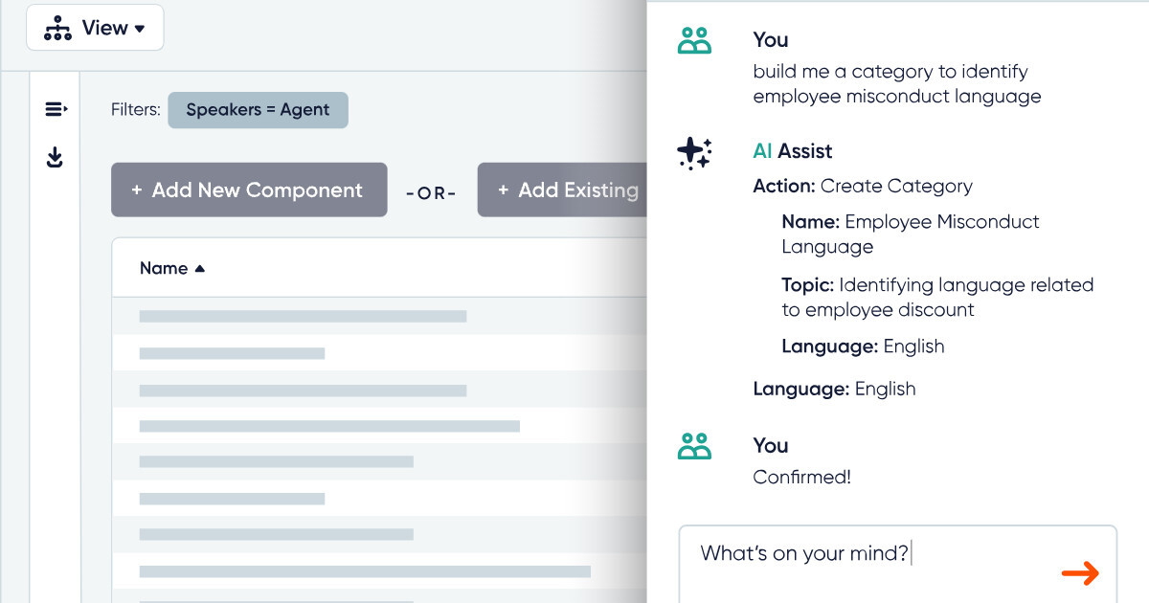Click the Speakers = Agent filter chip

click(x=258, y=110)
